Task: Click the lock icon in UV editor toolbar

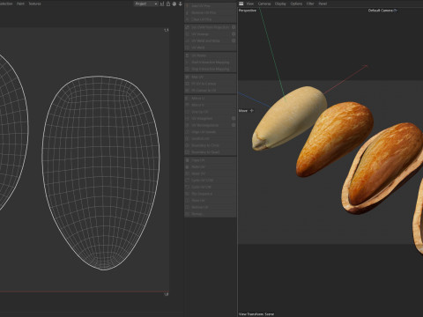Action: (168, 4)
